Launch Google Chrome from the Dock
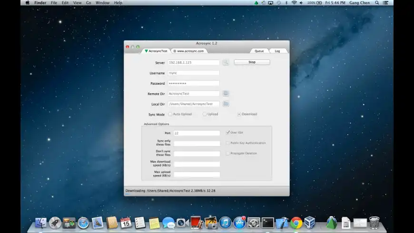This screenshot has height=233, width=414. tap(296, 223)
